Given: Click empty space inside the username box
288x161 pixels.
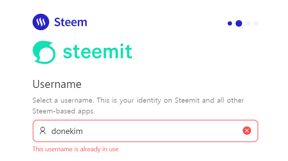Looking at the screenshot, I should tap(162, 131).
